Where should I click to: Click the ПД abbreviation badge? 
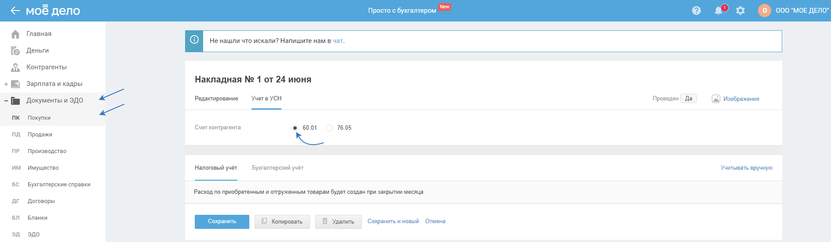16,134
